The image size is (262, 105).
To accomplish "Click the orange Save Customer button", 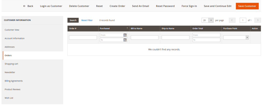I will 247,6.
